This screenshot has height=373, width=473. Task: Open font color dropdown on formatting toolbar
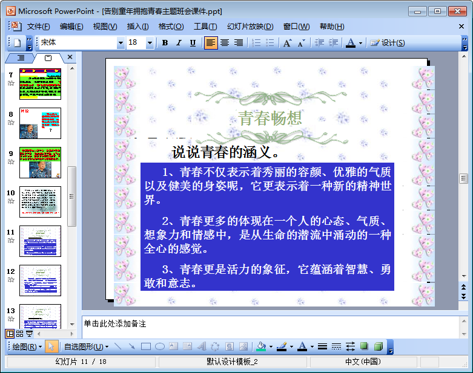pos(360,43)
